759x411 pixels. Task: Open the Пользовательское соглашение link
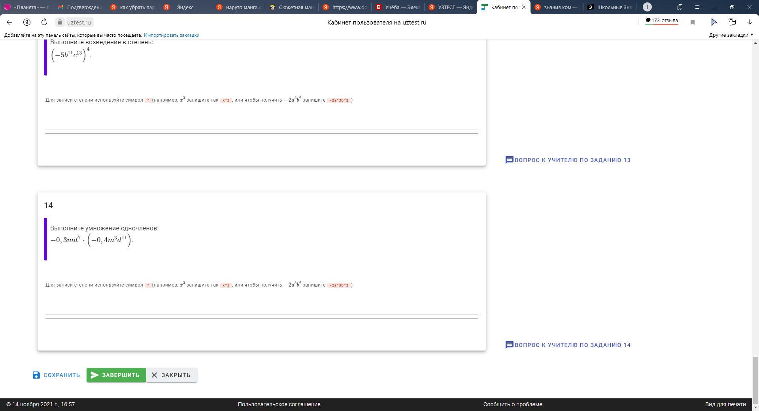pos(279,404)
